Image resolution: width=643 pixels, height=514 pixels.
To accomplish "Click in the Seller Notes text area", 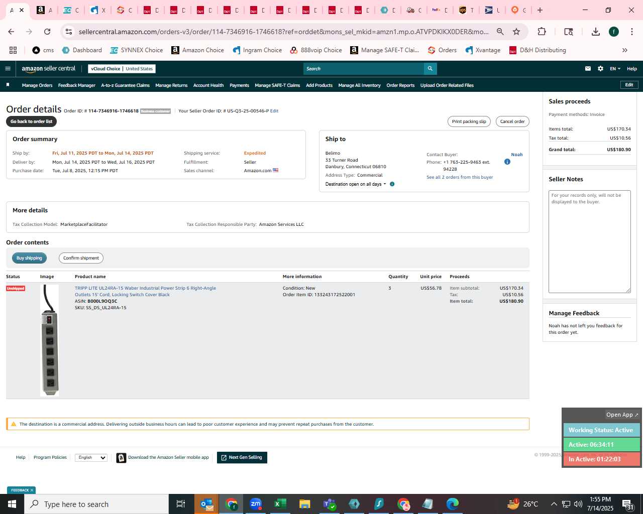I will pos(589,241).
